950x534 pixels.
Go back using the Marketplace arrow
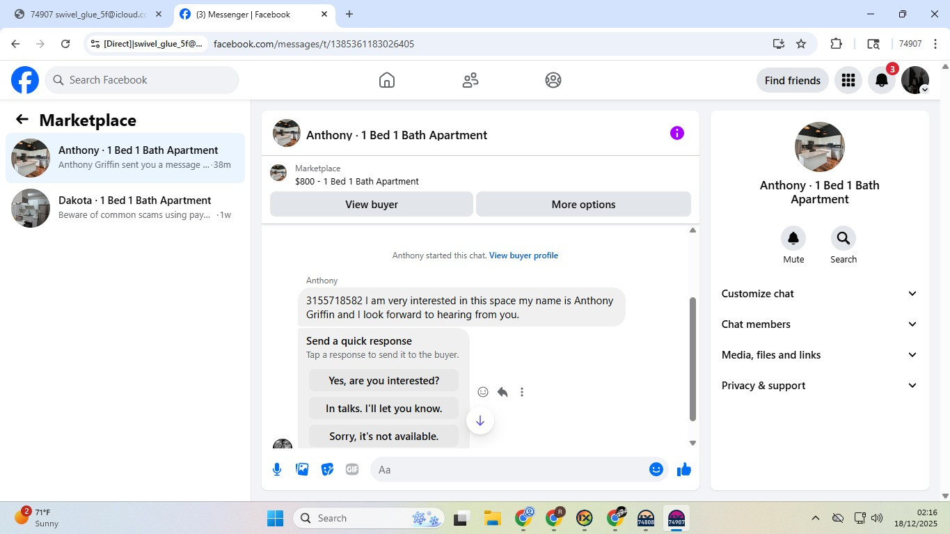(22, 120)
